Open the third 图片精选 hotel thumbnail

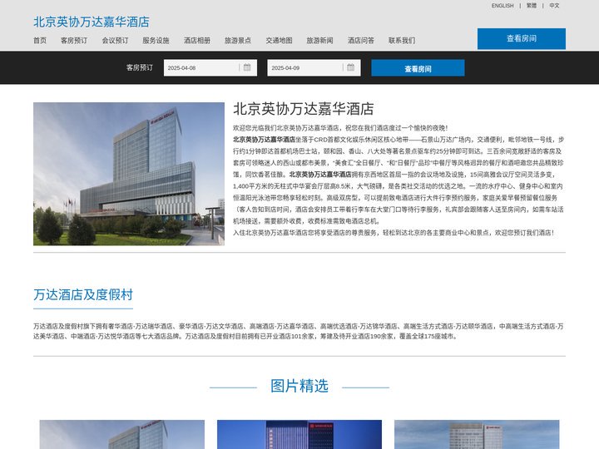click(477, 435)
